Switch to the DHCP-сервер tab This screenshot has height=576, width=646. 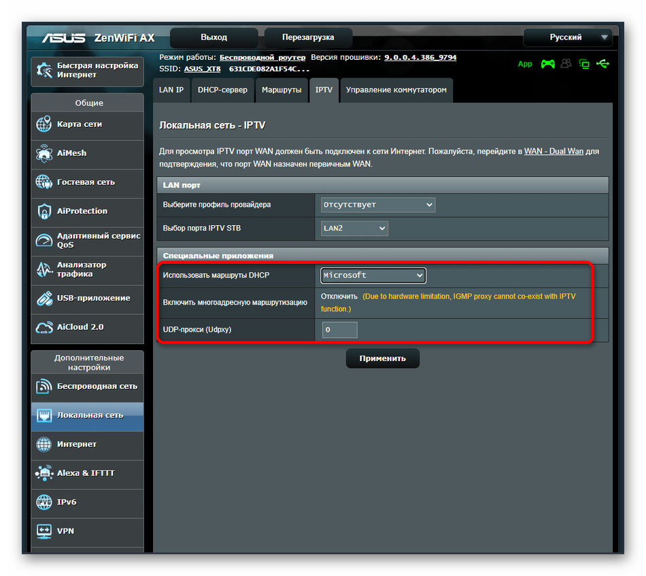pyautogui.click(x=222, y=90)
